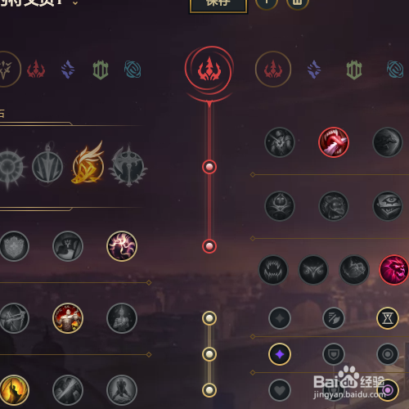The image size is (409, 409).
Task: Choose the heart health stat shard
Action: tap(280, 390)
